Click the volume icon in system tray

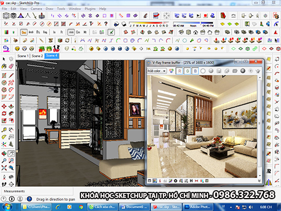click(x=251, y=207)
